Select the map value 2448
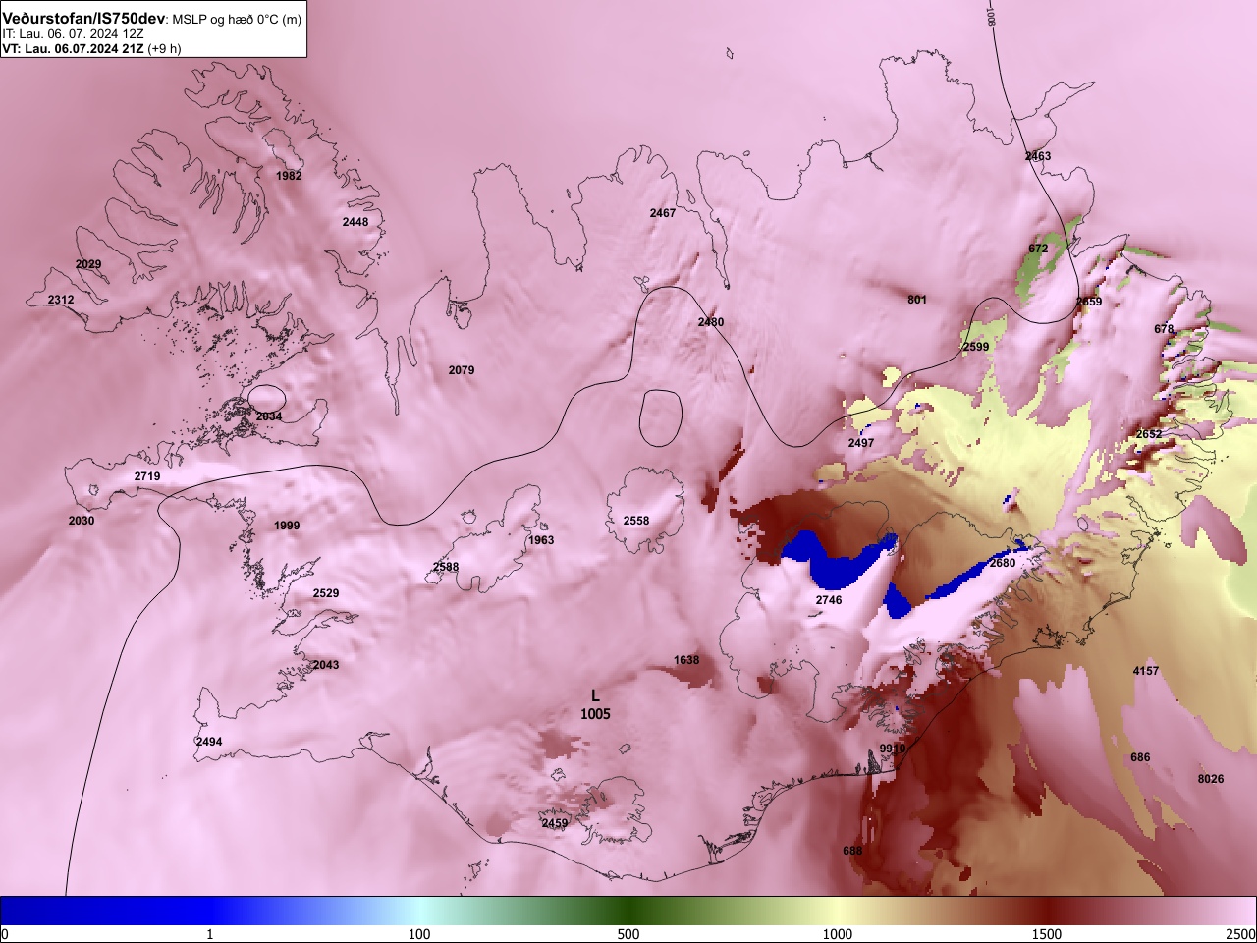Screen dimensions: 1257x943 (355, 222)
